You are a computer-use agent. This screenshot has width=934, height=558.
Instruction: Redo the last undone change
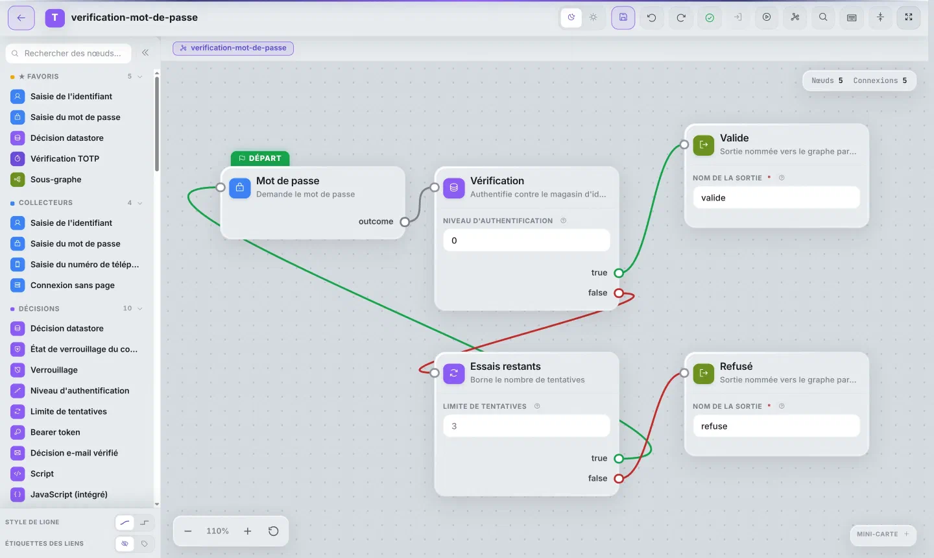[681, 18]
